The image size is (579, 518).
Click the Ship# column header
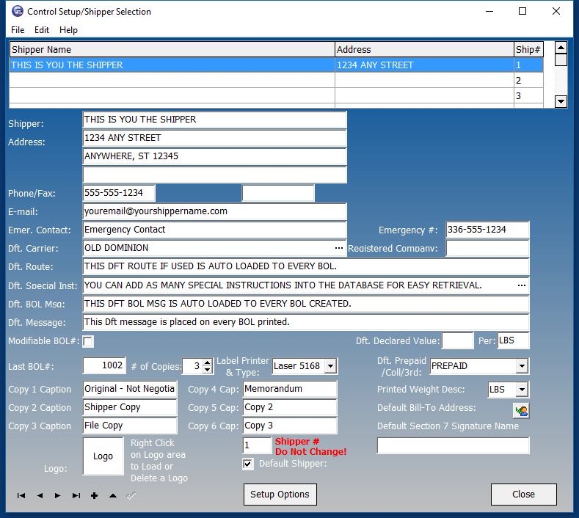tap(528, 49)
